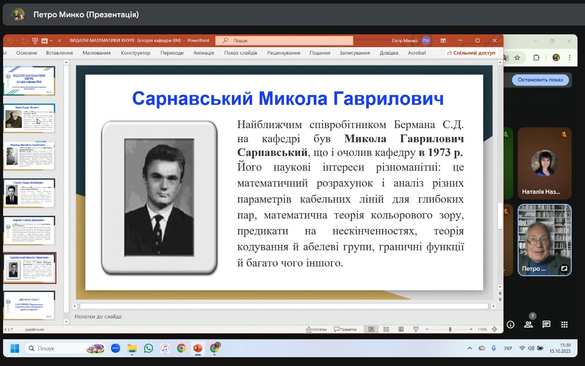This screenshot has height=366, width=585.
Task: Adjust the zoom slider in status bar
Action: (450, 329)
